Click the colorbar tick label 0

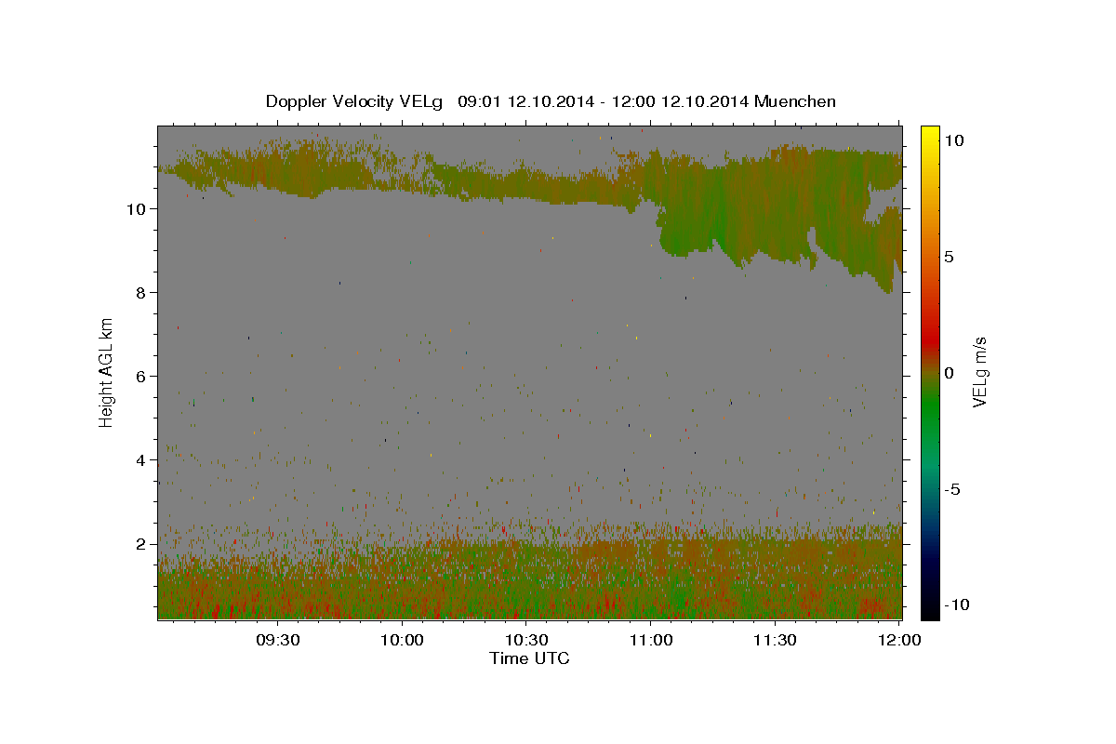pyautogui.click(x=949, y=373)
